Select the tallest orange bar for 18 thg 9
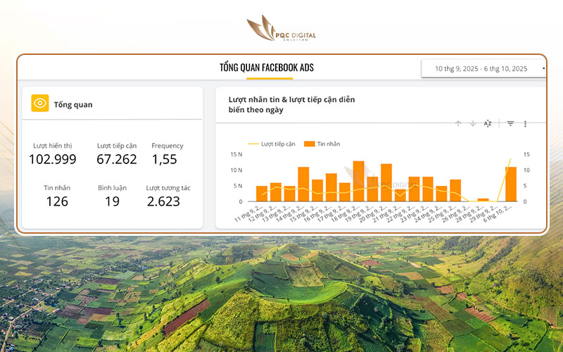This screenshot has height=352, width=563. pos(359,181)
